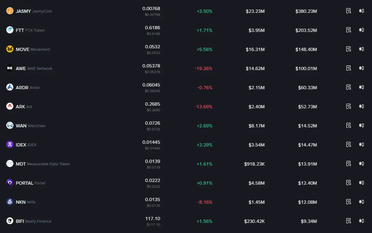Click the Movement MOVE coin icon
The width and height of the screenshot is (372, 233).
(9, 49)
